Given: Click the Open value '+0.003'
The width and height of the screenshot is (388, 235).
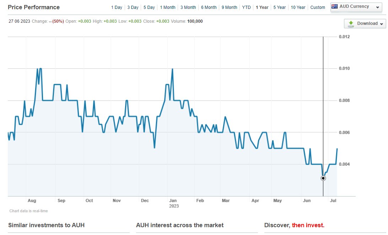Looking at the screenshot, I should pyautogui.click(x=84, y=21).
